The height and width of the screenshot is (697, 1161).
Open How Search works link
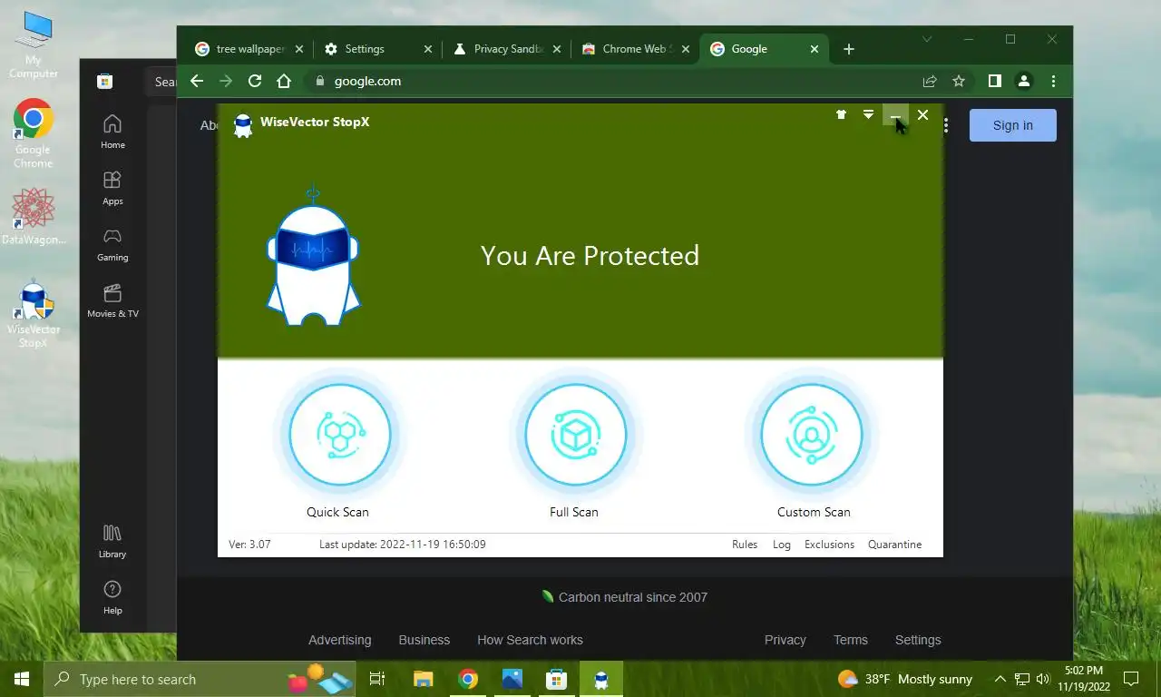click(530, 640)
